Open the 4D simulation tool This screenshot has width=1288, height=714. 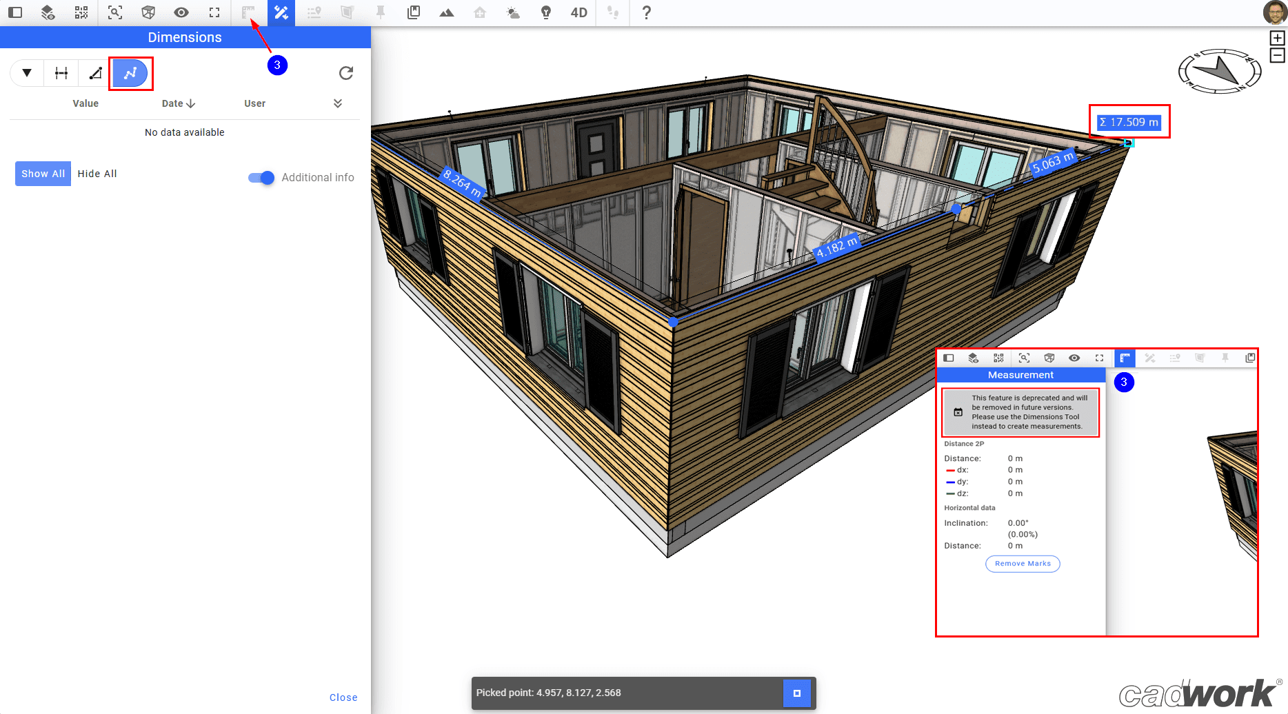click(x=578, y=12)
